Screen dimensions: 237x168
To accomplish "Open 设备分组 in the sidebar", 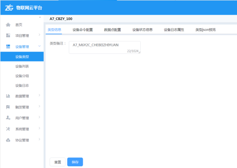I will [22, 76].
